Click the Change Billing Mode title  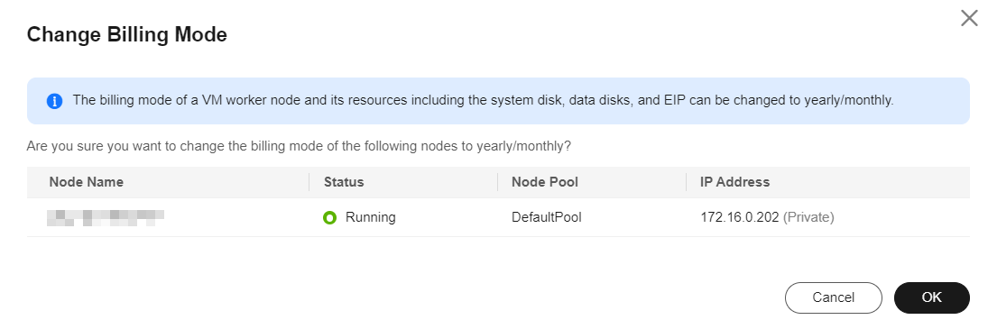coord(126,34)
